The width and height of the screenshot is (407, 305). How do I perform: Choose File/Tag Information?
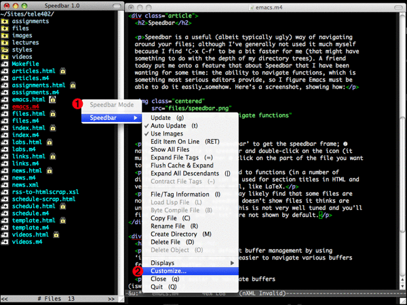click(x=190, y=195)
